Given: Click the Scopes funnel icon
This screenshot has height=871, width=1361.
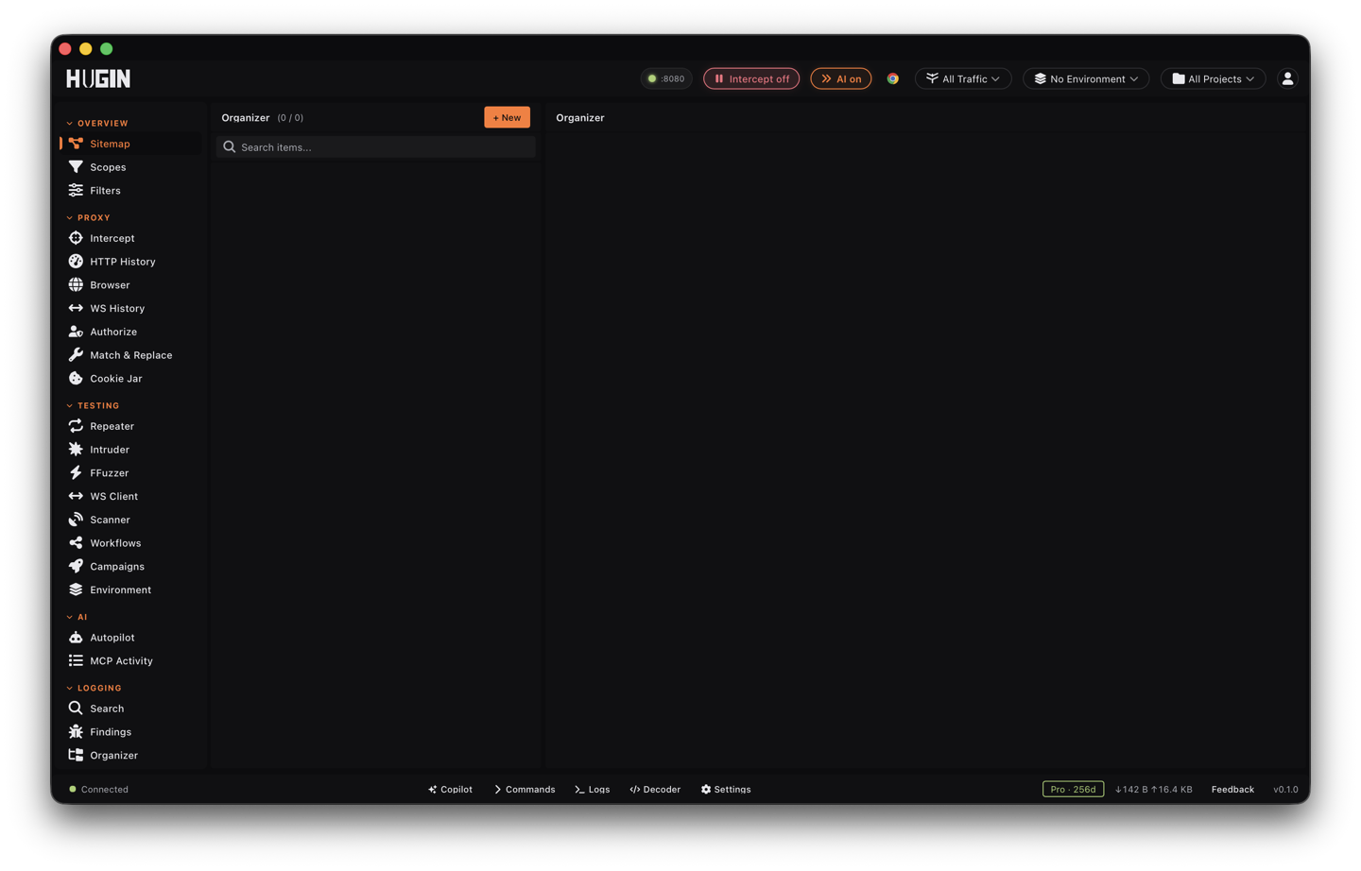Looking at the screenshot, I should (x=76, y=167).
